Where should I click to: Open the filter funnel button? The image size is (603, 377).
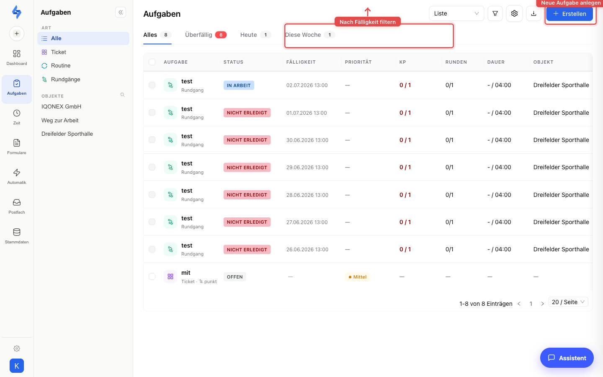tap(495, 13)
